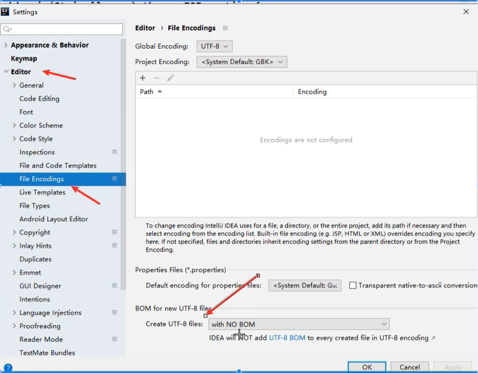478x373 pixels.
Task: Expand the General node chevron
Action: [14, 85]
